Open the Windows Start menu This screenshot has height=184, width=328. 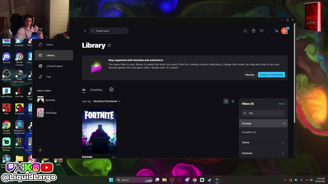pos(111,180)
